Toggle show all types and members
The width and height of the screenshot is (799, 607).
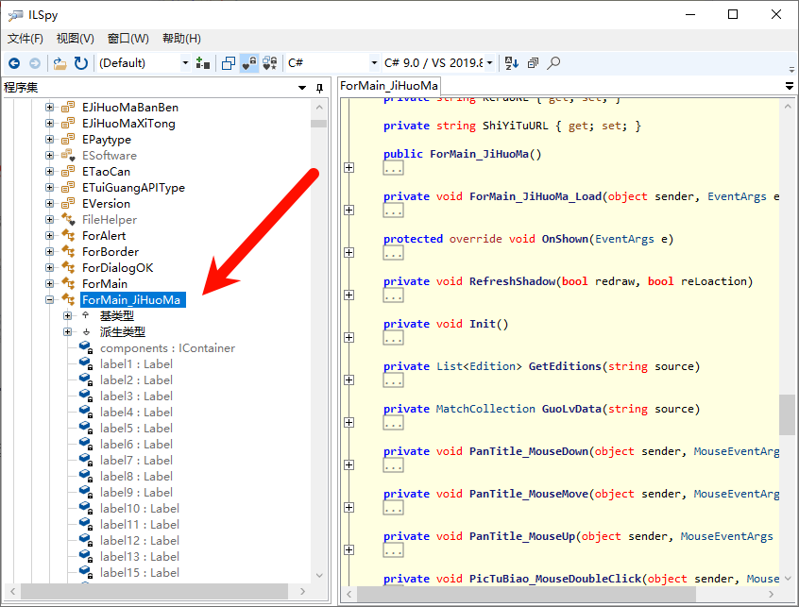pyautogui.click(x=269, y=63)
